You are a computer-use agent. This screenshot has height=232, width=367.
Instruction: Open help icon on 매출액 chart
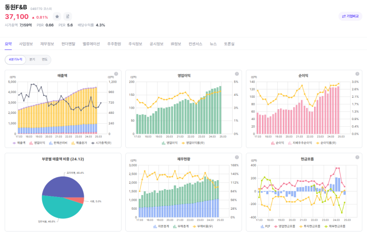tap(116, 74)
